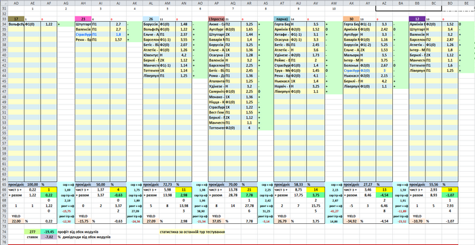Screen dimensions: 475x245
Task: Select row header 65
Action: click(x=4, y=184)
